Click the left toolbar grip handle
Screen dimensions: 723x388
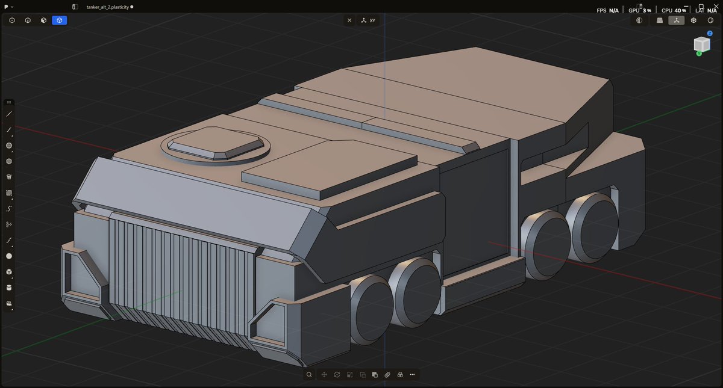[9, 102]
